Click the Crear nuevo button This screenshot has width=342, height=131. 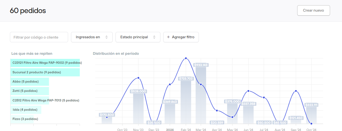point(313,10)
